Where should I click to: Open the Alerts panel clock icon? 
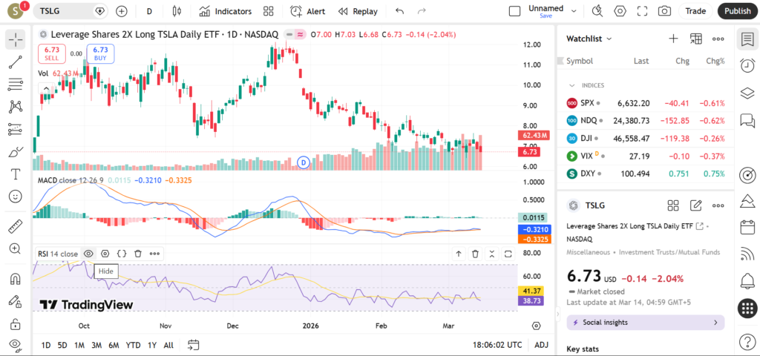[x=747, y=66]
